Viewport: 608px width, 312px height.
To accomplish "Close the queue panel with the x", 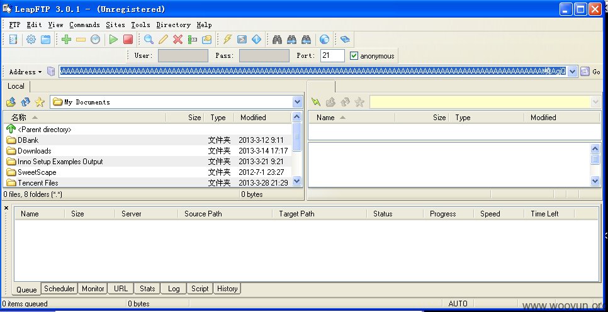I will tap(6, 208).
